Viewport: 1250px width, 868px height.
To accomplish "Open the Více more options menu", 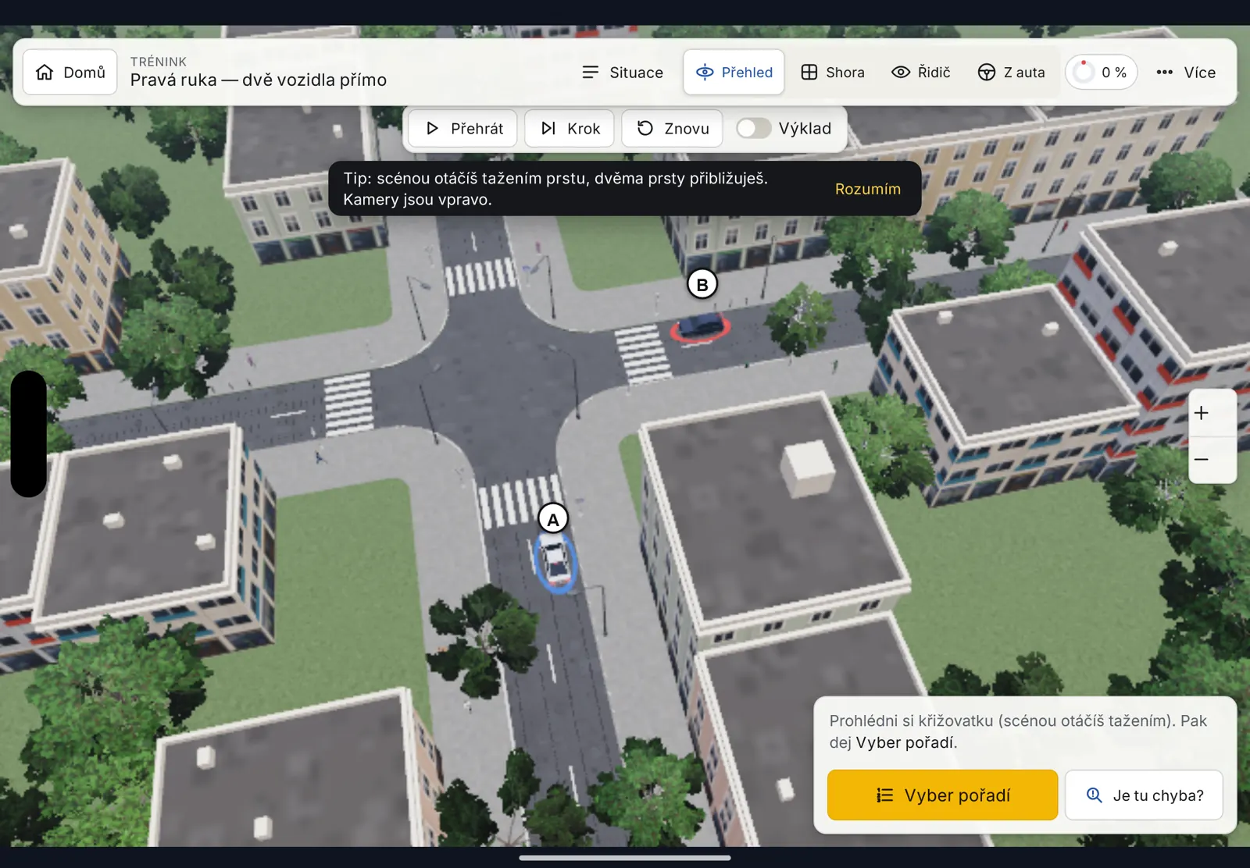I will click(1186, 73).
